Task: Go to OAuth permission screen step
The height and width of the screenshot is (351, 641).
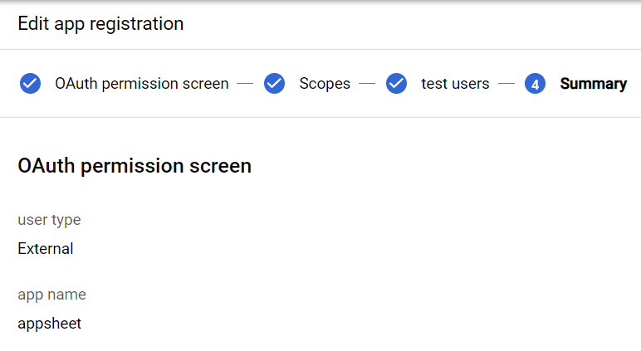Action: (141, 83)
